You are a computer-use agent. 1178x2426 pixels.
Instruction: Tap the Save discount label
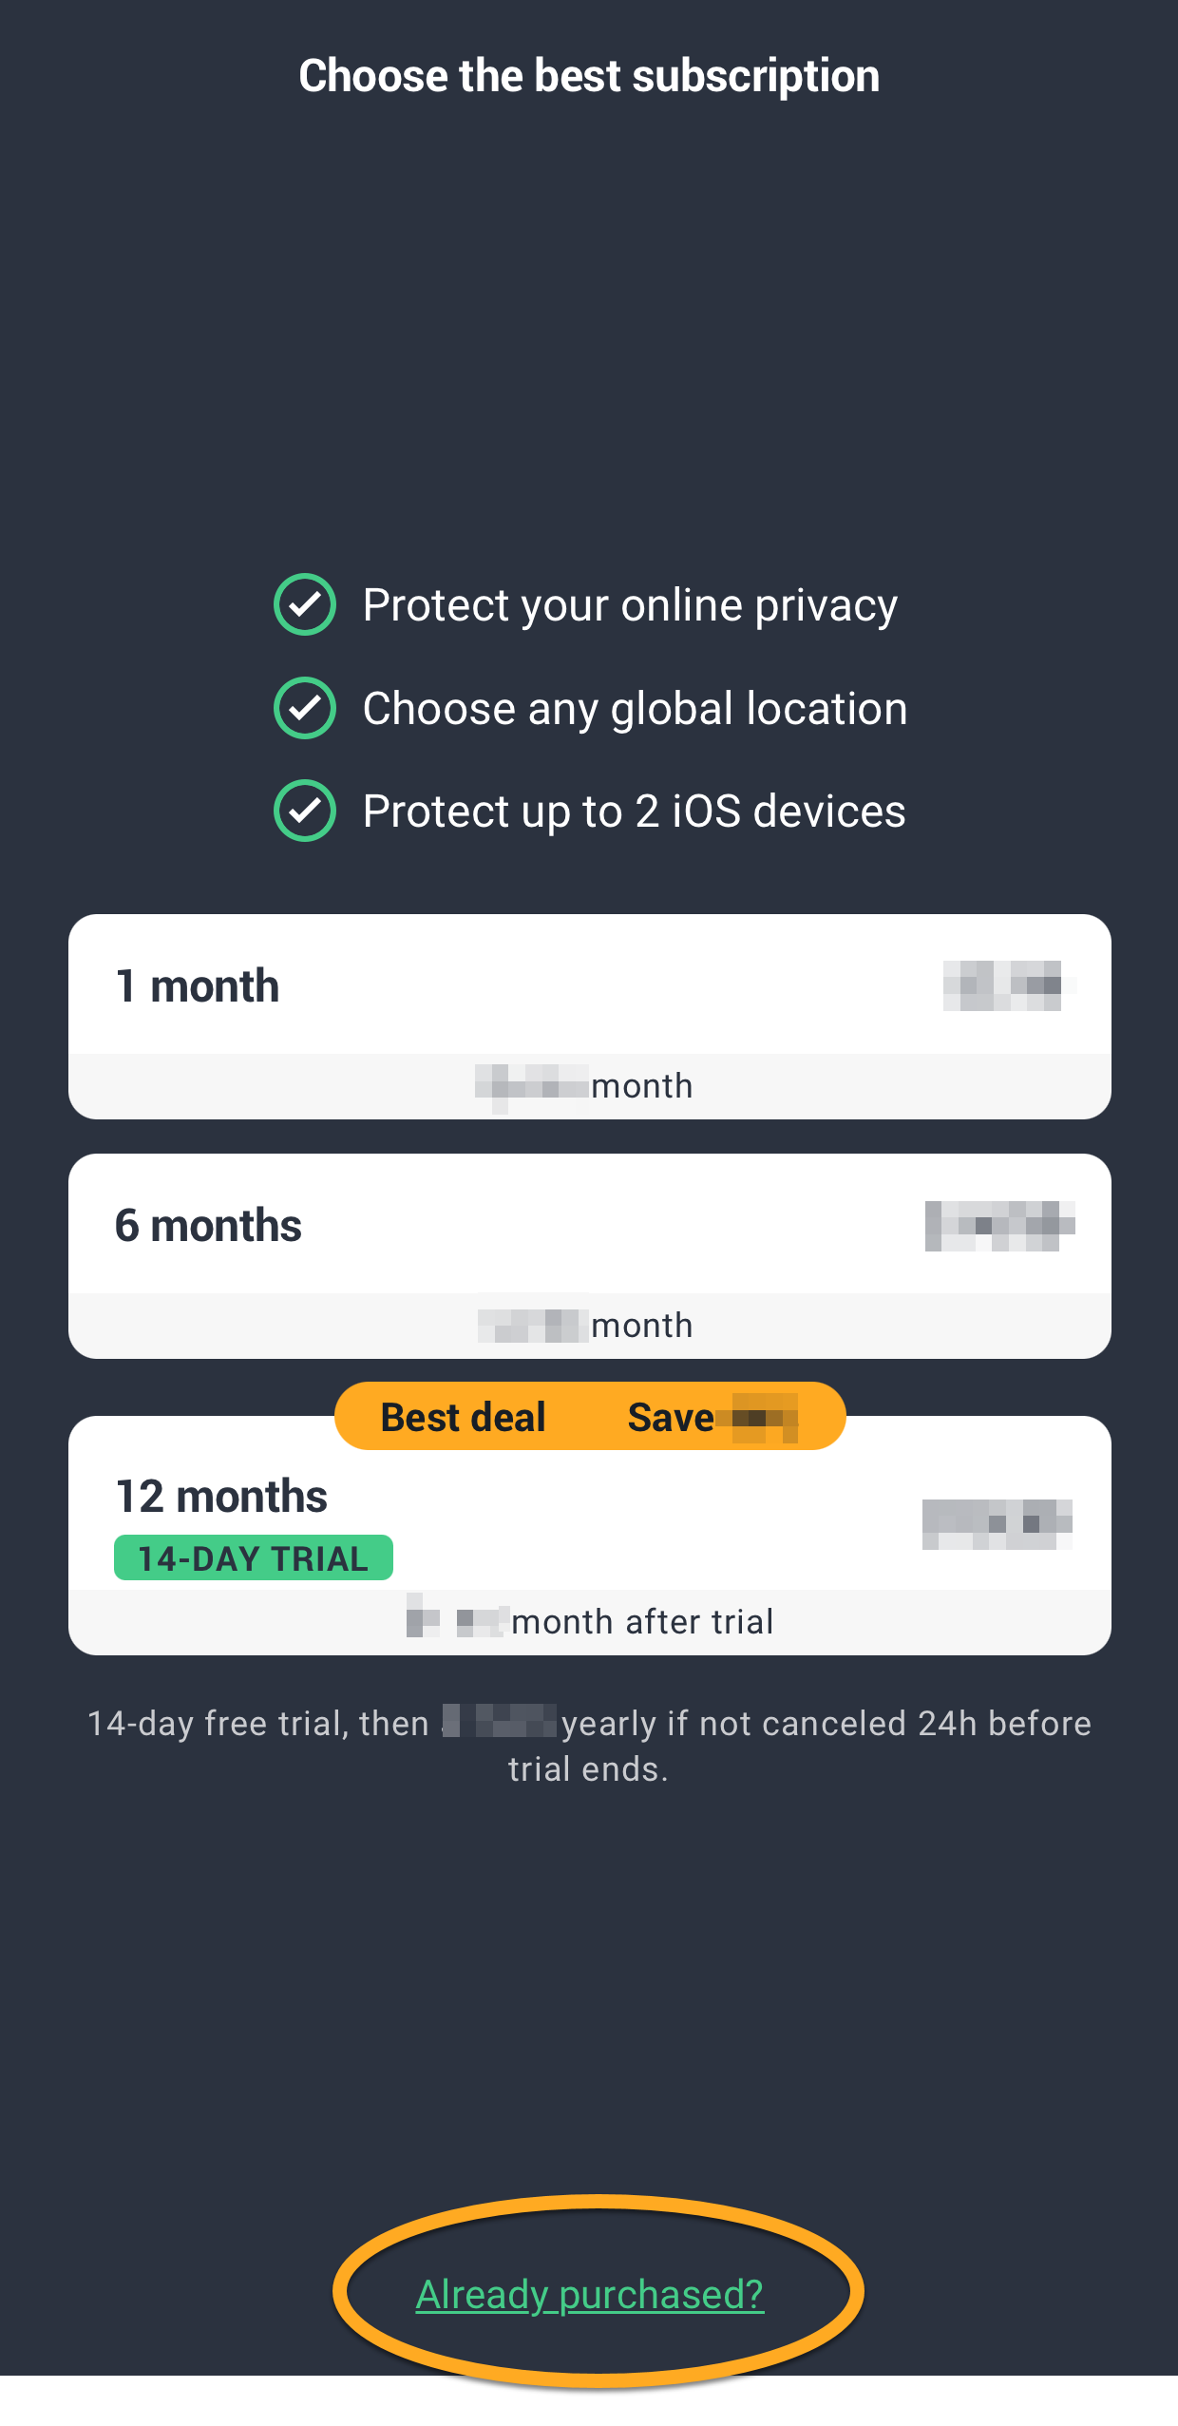(x=712, y=1418)
